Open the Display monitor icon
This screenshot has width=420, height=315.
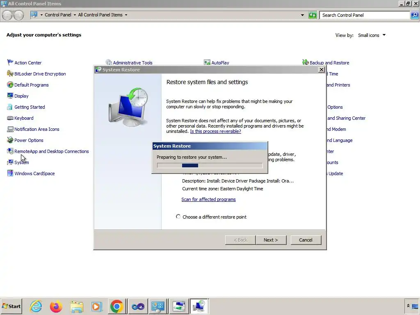click(10, 96)
